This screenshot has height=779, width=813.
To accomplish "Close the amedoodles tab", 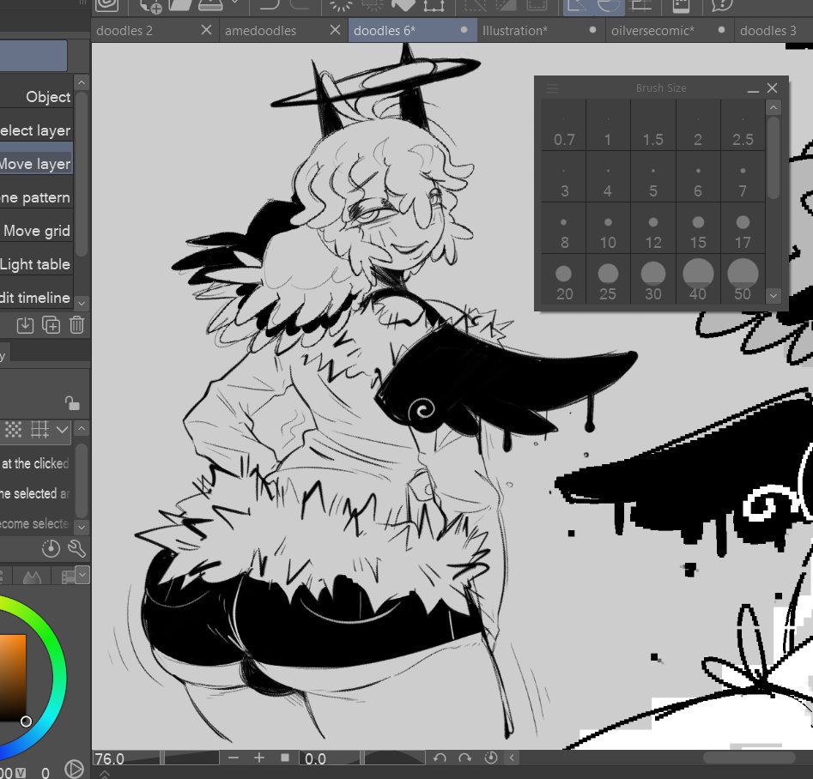I will (x=336, y=30).
